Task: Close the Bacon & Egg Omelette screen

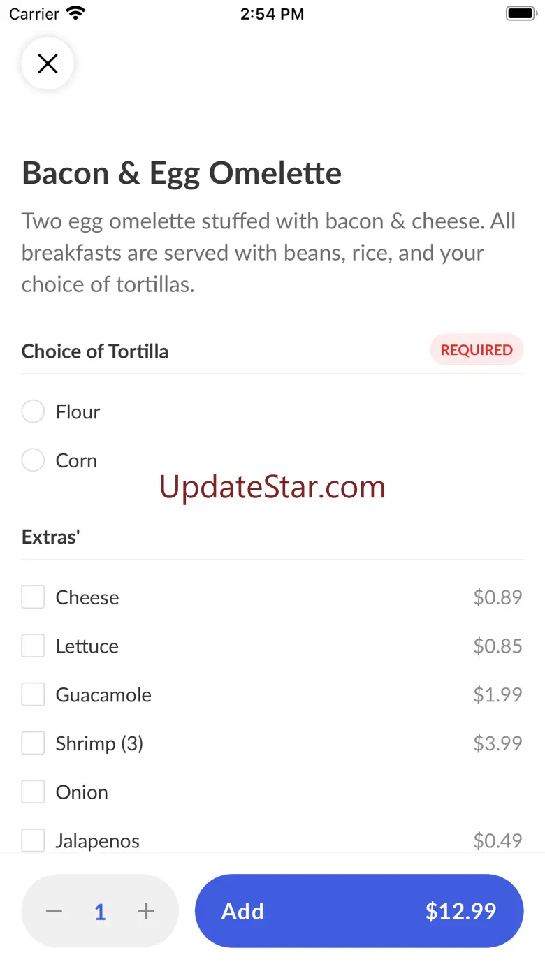Action: click(x=48, y=64)
